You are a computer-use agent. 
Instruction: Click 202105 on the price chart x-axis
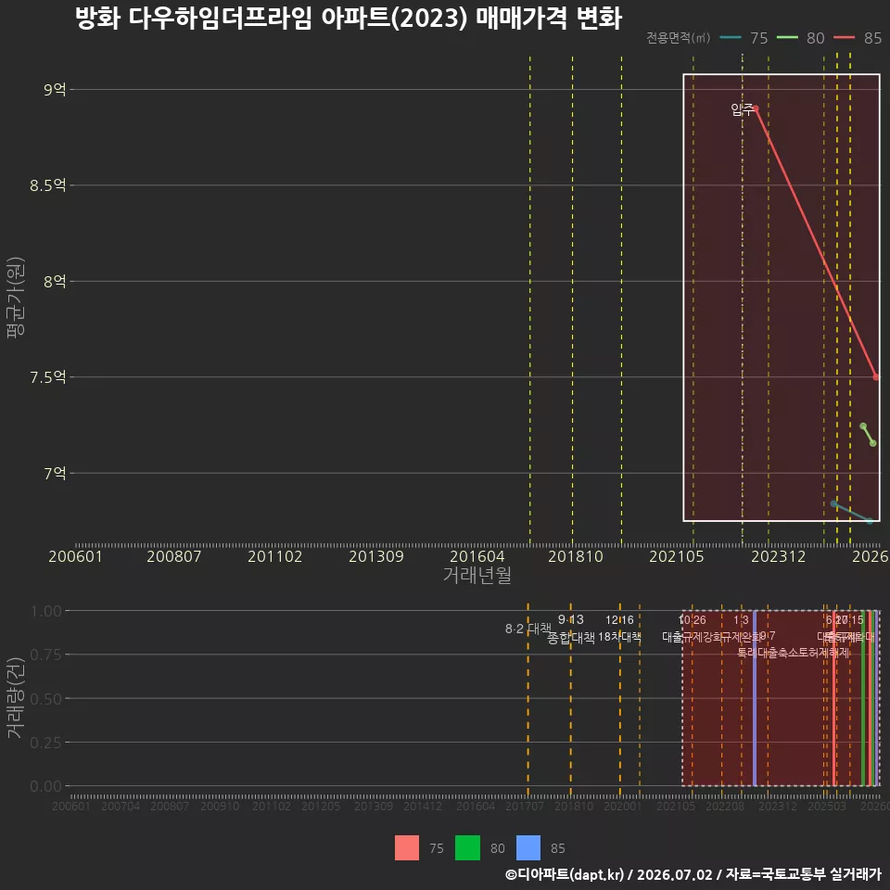(677, 556)
